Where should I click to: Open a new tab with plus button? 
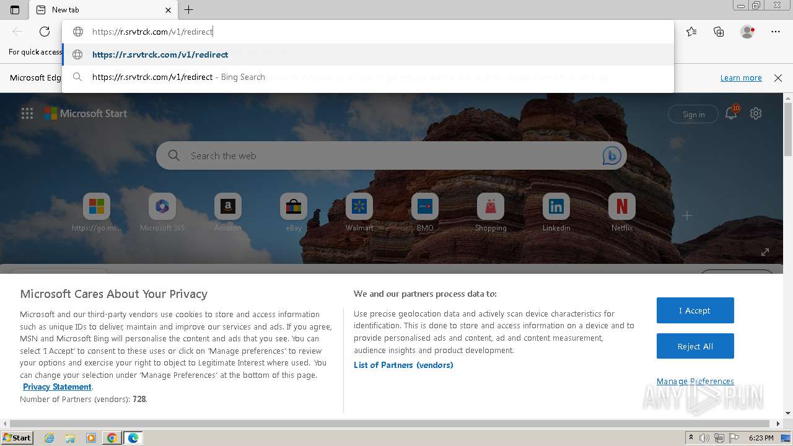[x=189, y=10]
